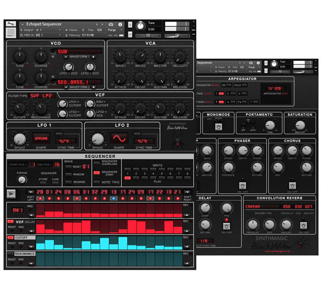Click minus button for Waveform 1
Image resolution: width=322 pixels, height=289 pixels.
tap(66, 57)
